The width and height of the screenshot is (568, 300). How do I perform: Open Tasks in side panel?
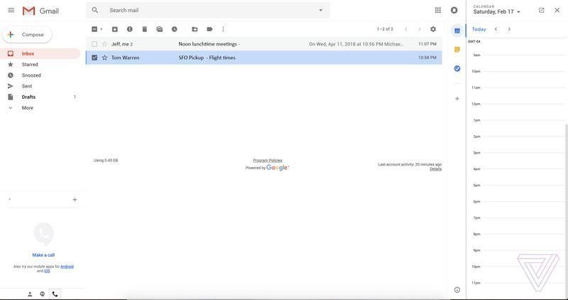click(x=457, y=68)
